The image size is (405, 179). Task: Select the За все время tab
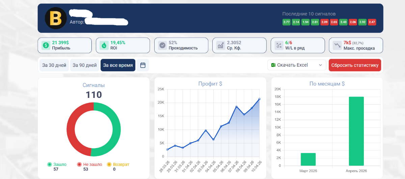[118, 65]
